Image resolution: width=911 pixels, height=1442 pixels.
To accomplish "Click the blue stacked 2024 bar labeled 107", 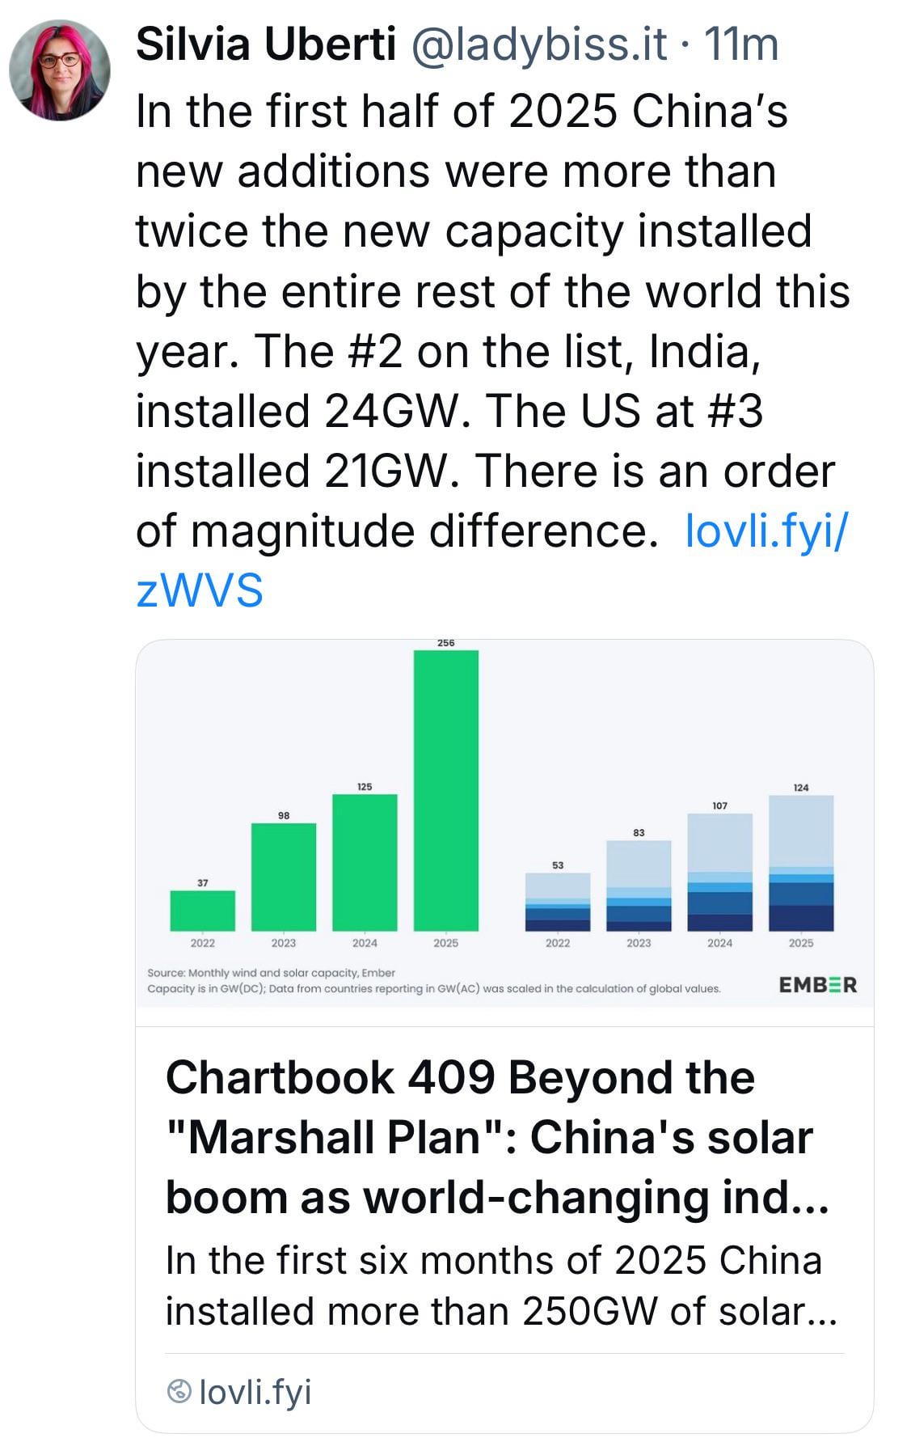I will [x=720, y=872].
